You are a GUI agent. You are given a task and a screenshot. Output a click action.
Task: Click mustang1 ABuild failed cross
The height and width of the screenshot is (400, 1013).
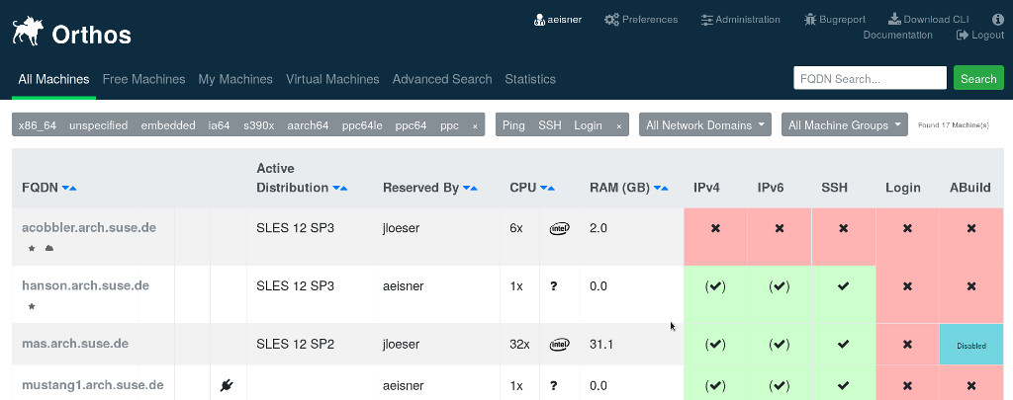(x=971, y=386)
